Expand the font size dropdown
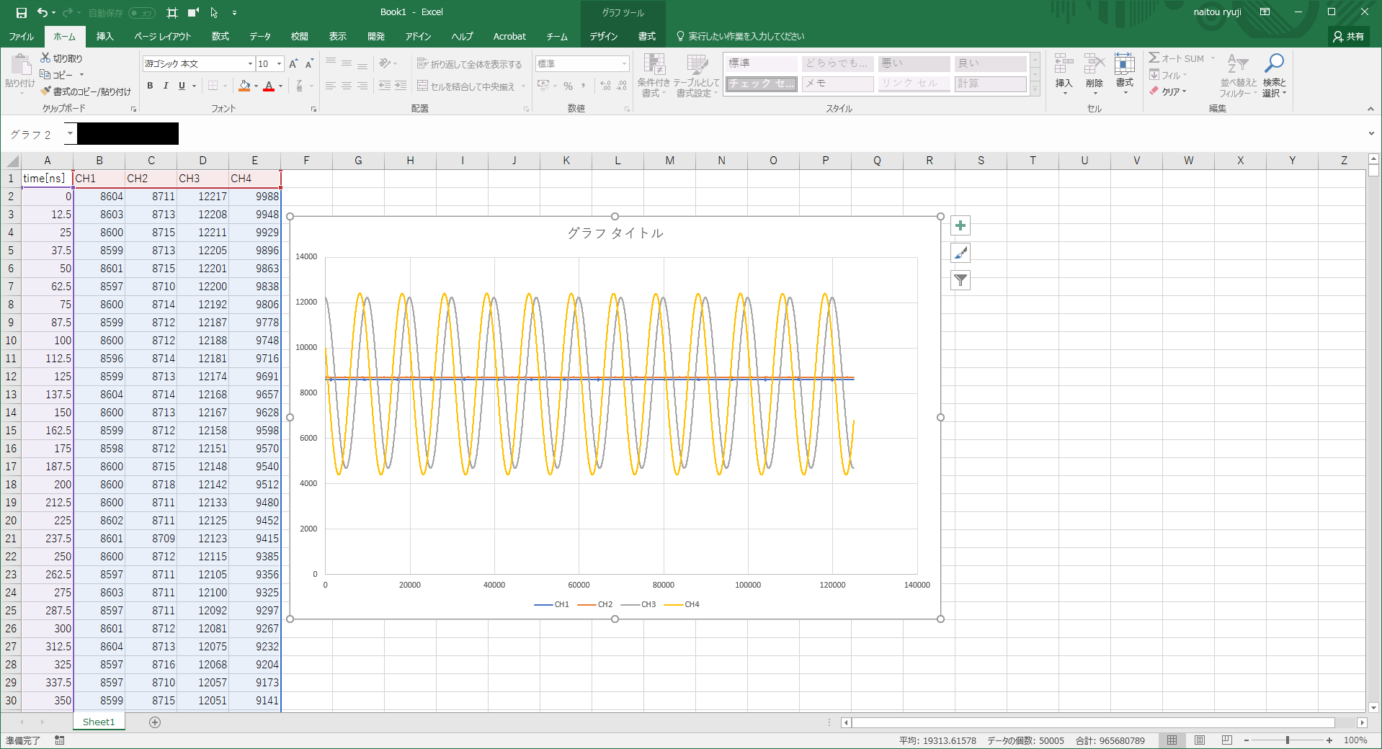Viewport: 1382px width, 749px height. pos(280,64)
